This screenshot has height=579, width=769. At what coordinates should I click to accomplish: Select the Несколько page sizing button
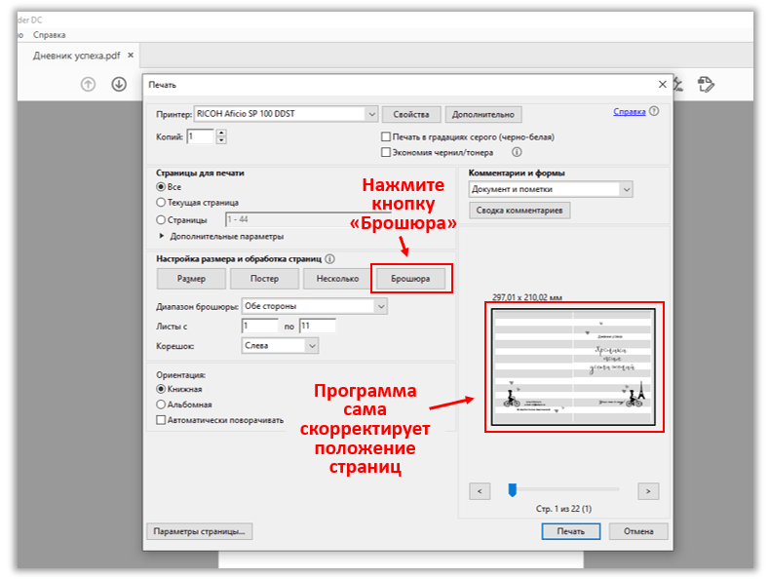(337, 279)
